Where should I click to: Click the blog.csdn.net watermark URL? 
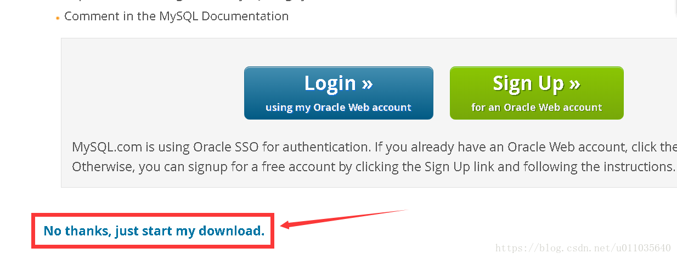583,248
